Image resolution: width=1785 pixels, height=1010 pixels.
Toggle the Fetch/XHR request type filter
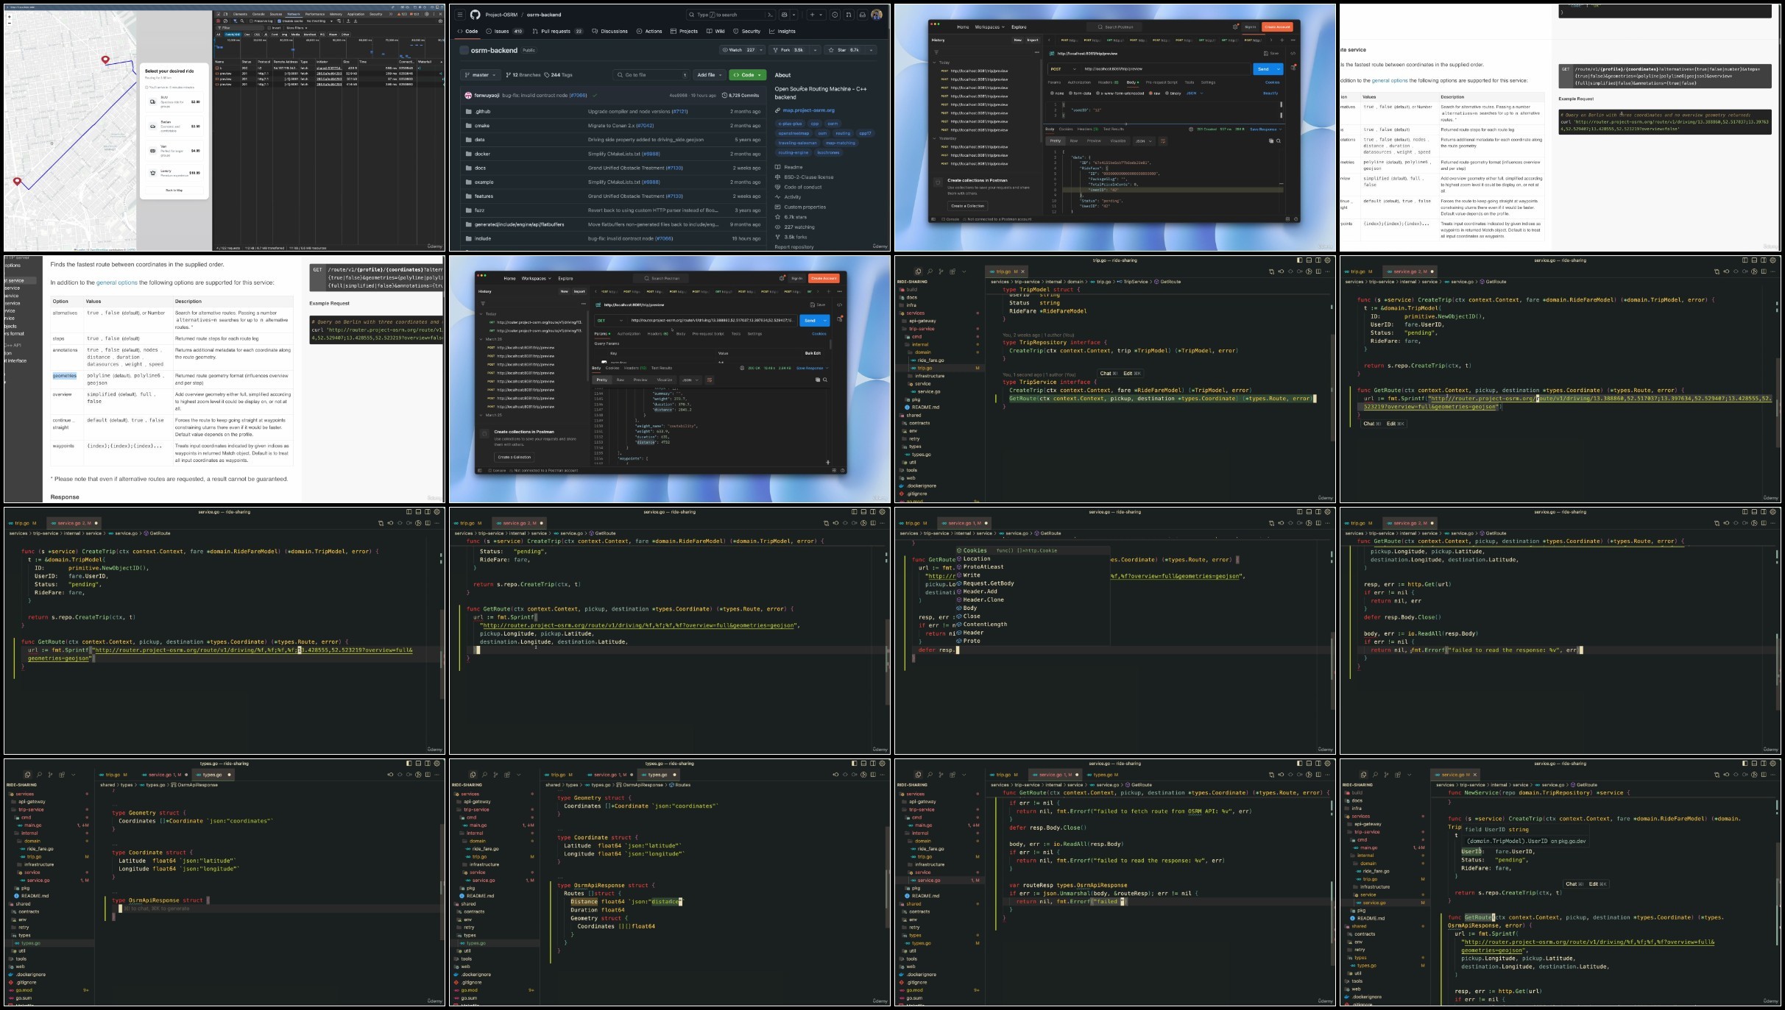click(233, 35)
